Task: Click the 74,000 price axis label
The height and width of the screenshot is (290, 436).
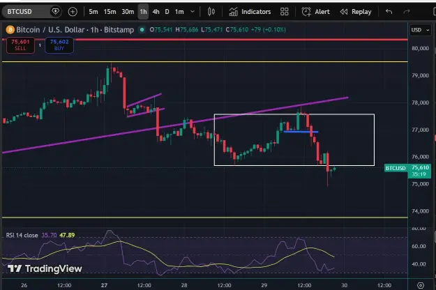Action: (420, 211)
